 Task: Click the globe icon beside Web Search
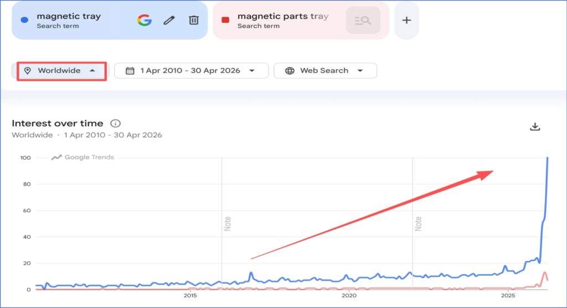pos(290,71)
